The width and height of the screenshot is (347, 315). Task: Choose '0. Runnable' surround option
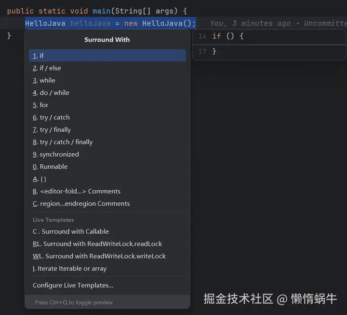click(107, 167)
